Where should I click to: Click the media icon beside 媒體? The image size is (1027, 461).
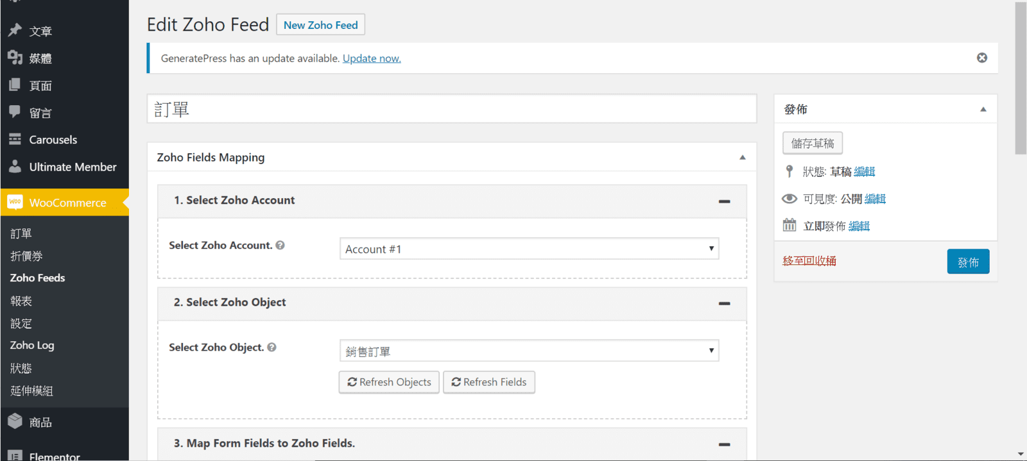coord(15,58)
